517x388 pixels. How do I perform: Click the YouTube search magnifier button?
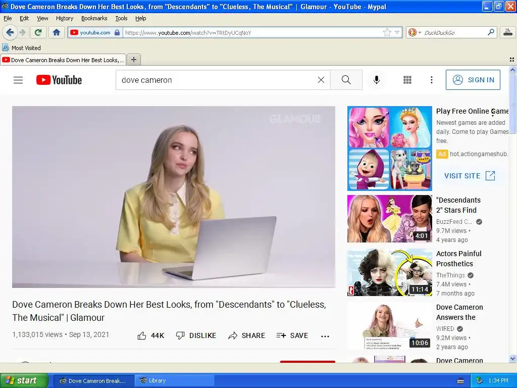(346, 80)
